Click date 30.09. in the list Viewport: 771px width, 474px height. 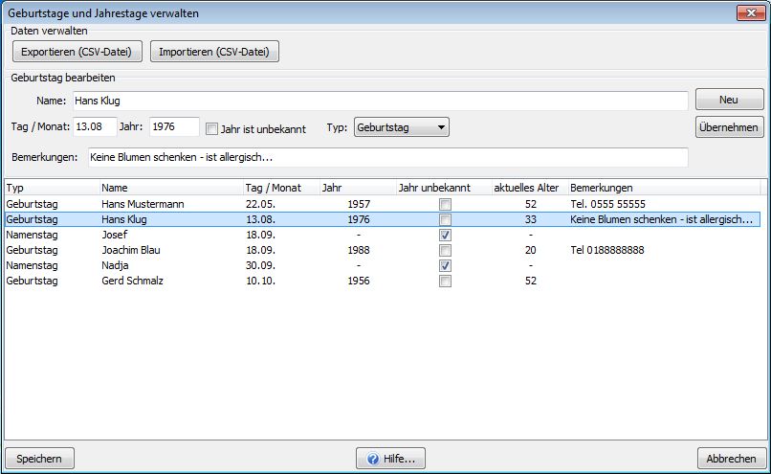[x=260, y=265]
